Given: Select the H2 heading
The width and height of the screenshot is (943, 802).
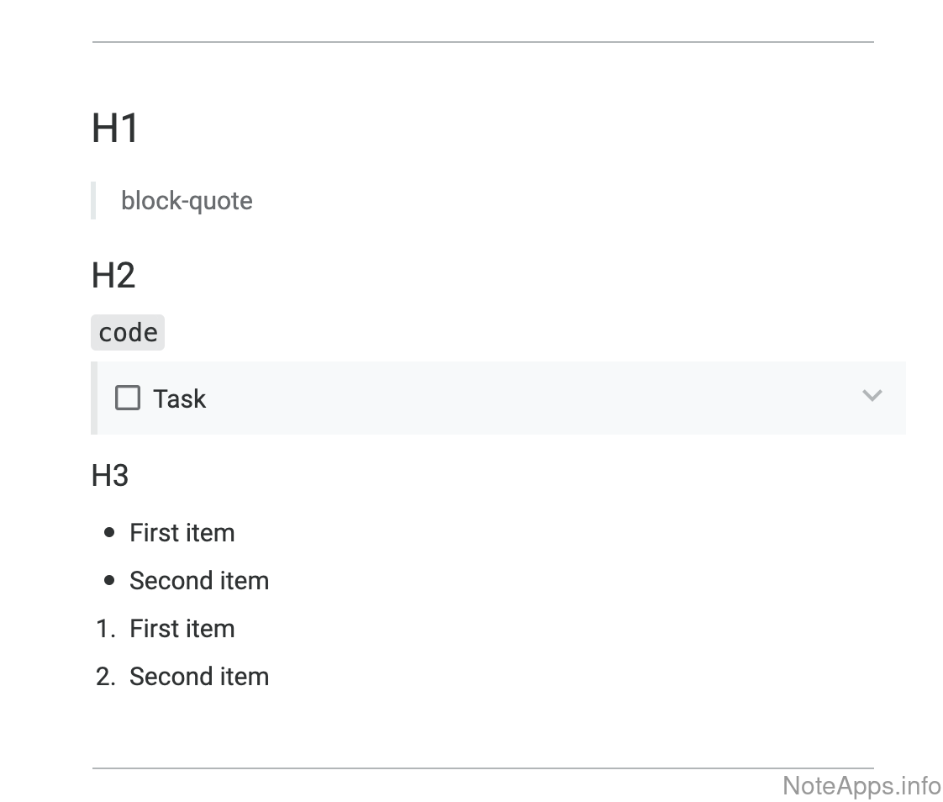Looking at the screenshot, I should pyautogui.click(x=113, y=276).
